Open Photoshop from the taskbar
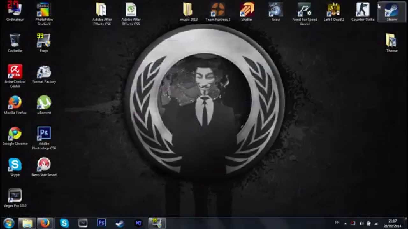This screenshot has height=229, width=408. click(x=101, y=223)
